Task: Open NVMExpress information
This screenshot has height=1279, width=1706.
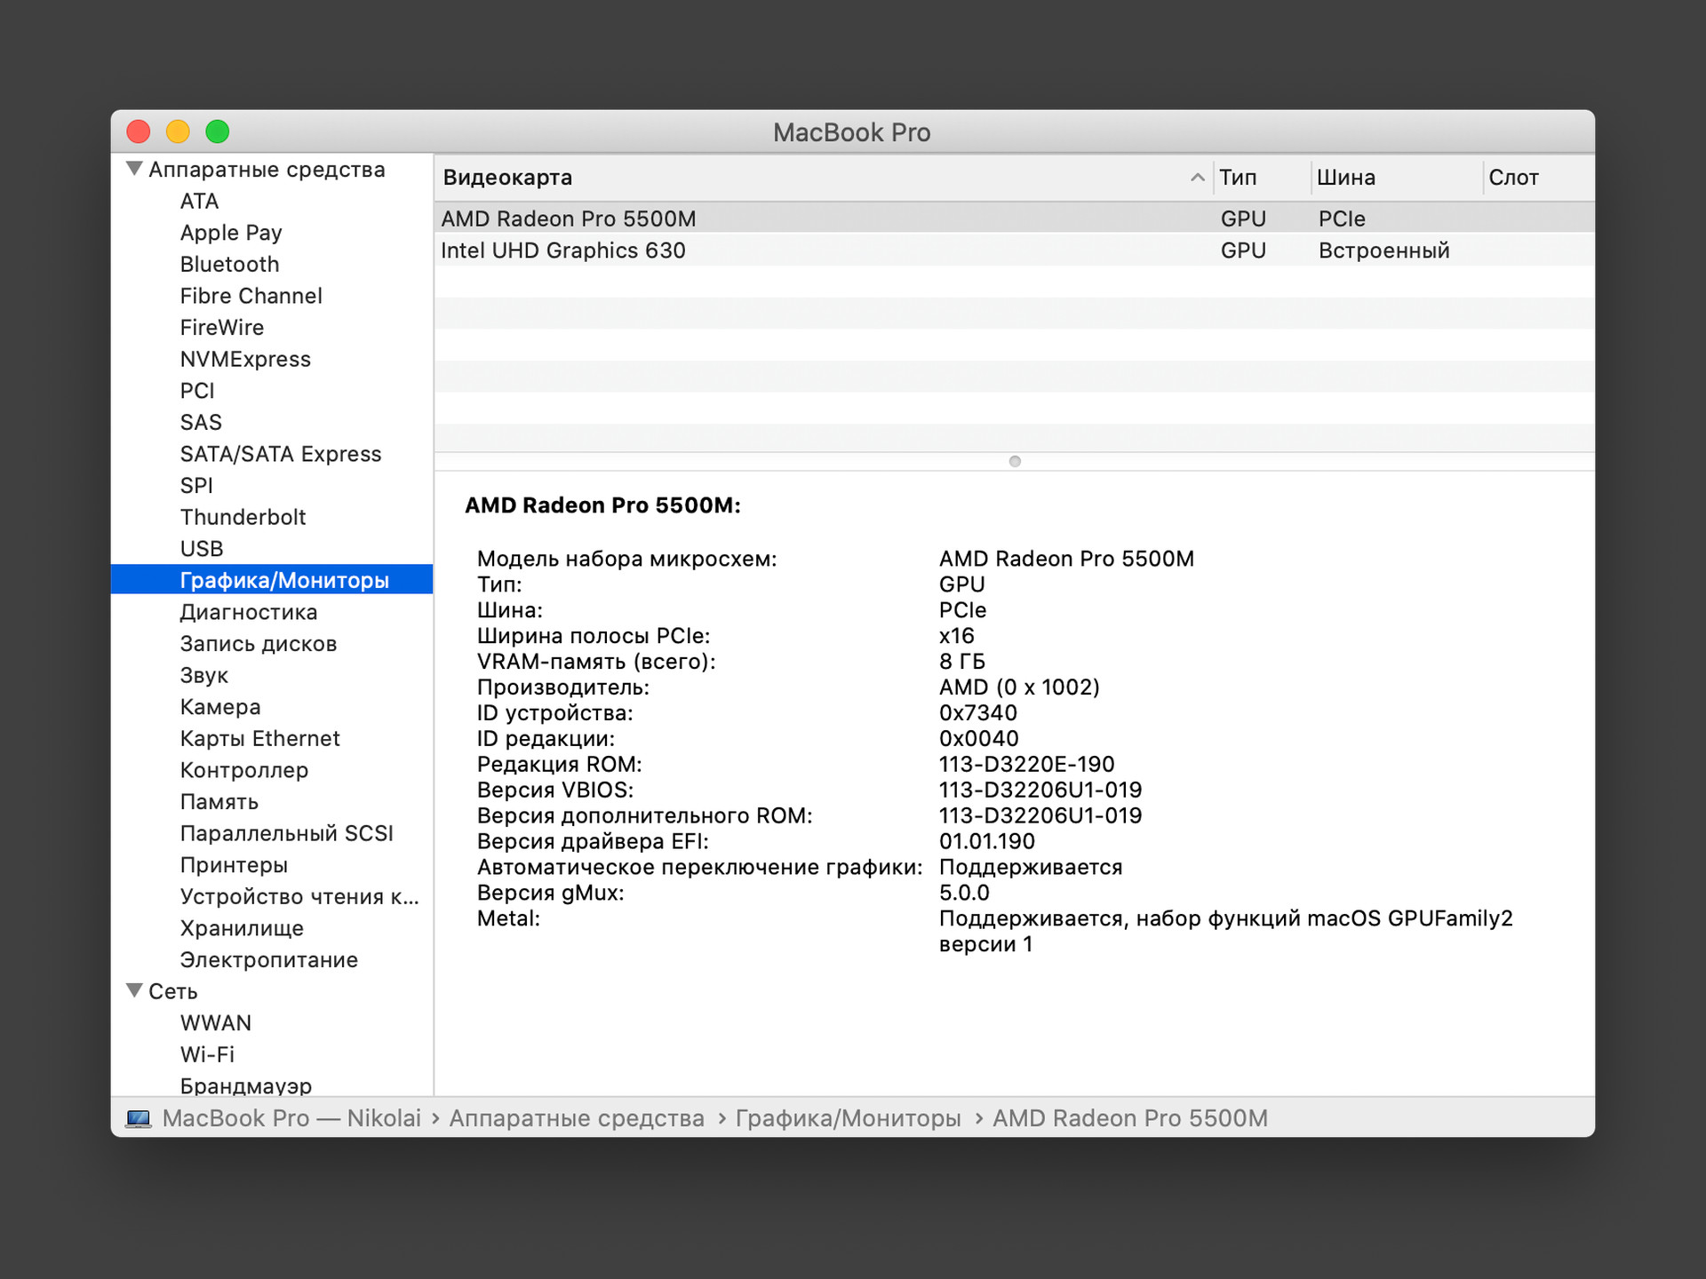Action: (x=245, y=359)
